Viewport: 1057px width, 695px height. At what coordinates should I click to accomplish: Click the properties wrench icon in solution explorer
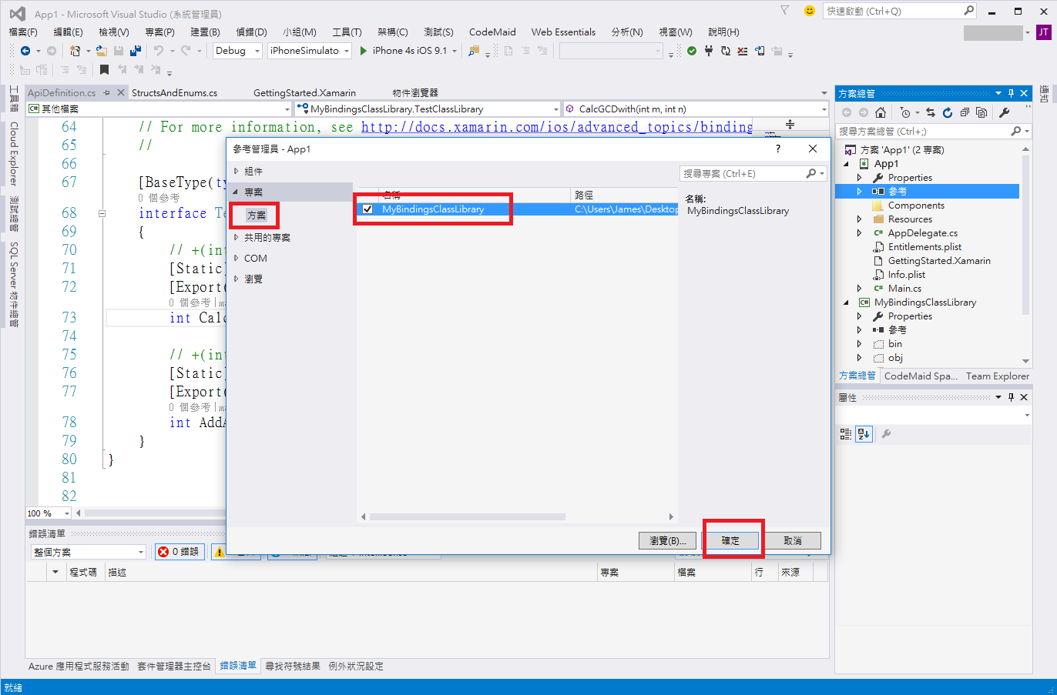click(x=1005, y=112)
